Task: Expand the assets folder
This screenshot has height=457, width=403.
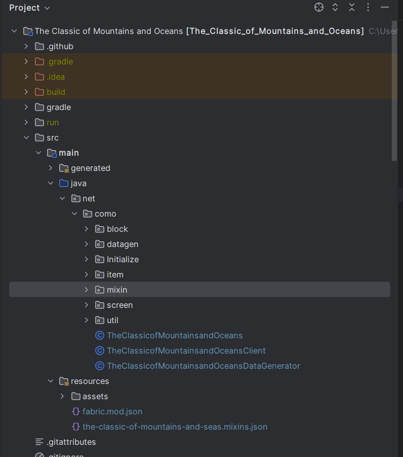Action: [x=62, y=396]
